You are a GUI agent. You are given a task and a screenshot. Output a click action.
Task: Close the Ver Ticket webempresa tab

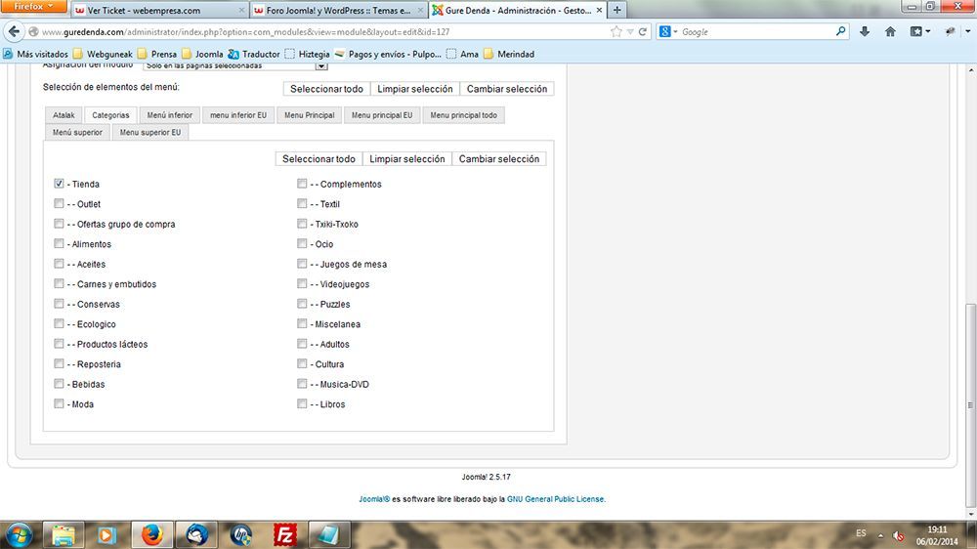(x=241, y=11)
